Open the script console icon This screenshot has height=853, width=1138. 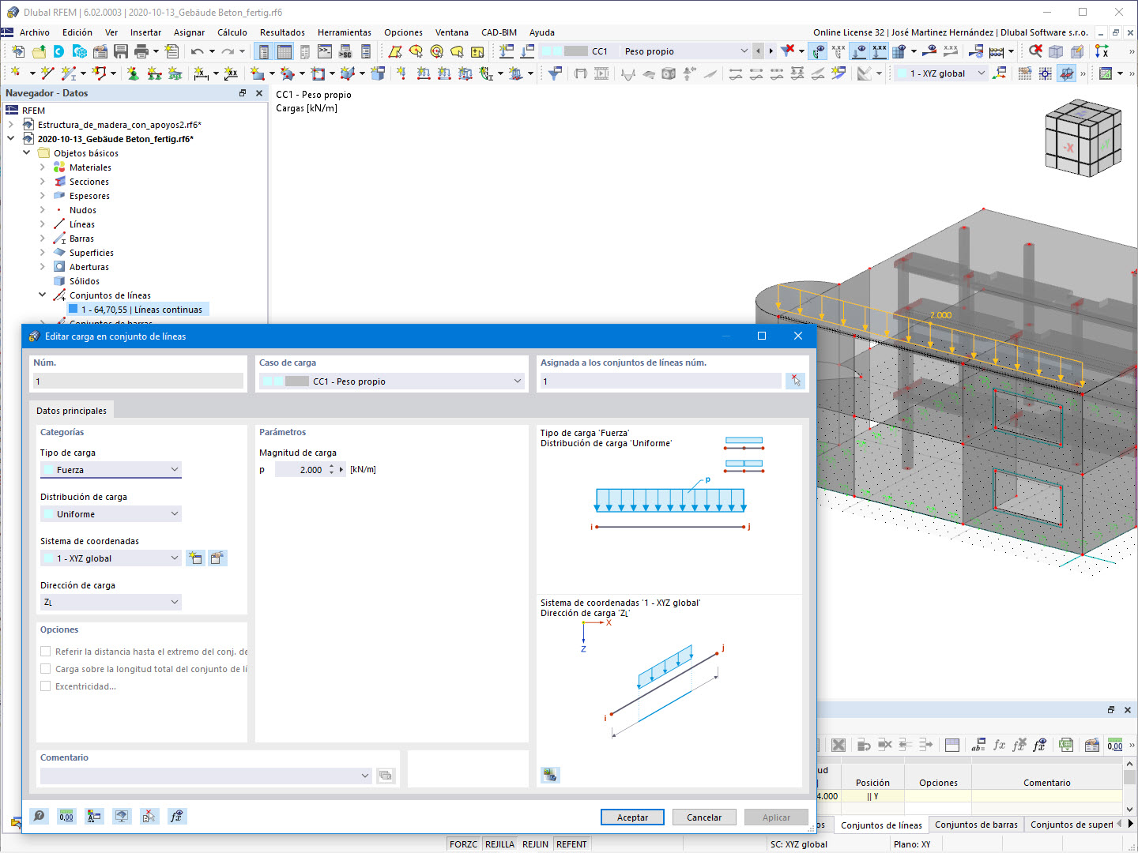point(325,51)
